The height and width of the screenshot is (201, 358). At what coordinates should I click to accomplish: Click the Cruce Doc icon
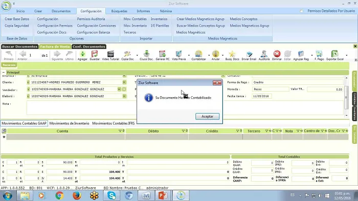[x=147, y=54]
